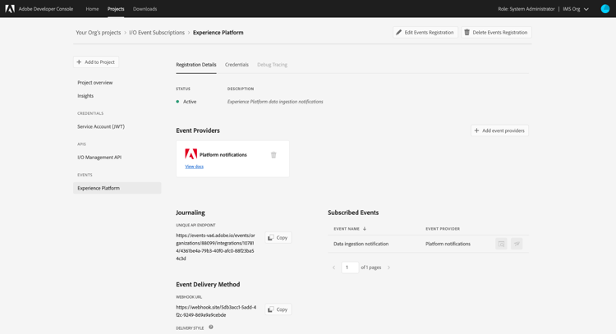Screen dimensions: 616x334
Task: Switch to the Debug Tracing tab
Action: tap(272, 65)
